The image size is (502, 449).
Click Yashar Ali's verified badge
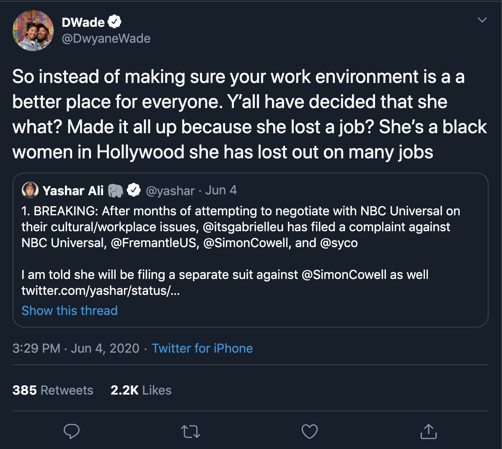(134, 191)
